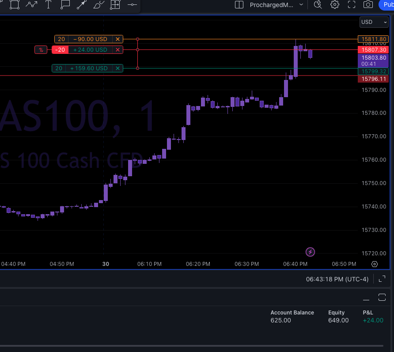Viewport: 394px width, 352px height.
Task: Click the reverse position button on the order
Action: coord(40,49)
